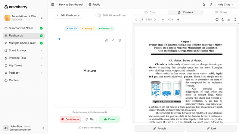Open Summarized Notes in sidebar
Viewport: 239px width, 134px height.
[24, 28]
